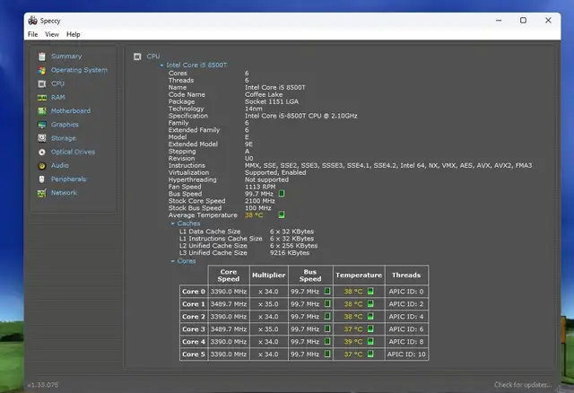This screenshot has height=393, width=574.
Task: Click Core 1 speed value 3489.7 MHz
Action: (229, 304)
